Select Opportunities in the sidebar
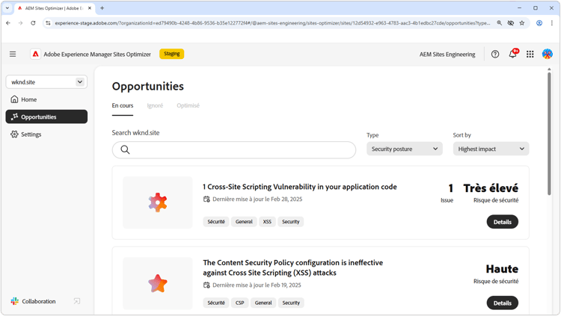Image resolution: width=561 pixels, height=316 pixels. (x=46, y=117)
